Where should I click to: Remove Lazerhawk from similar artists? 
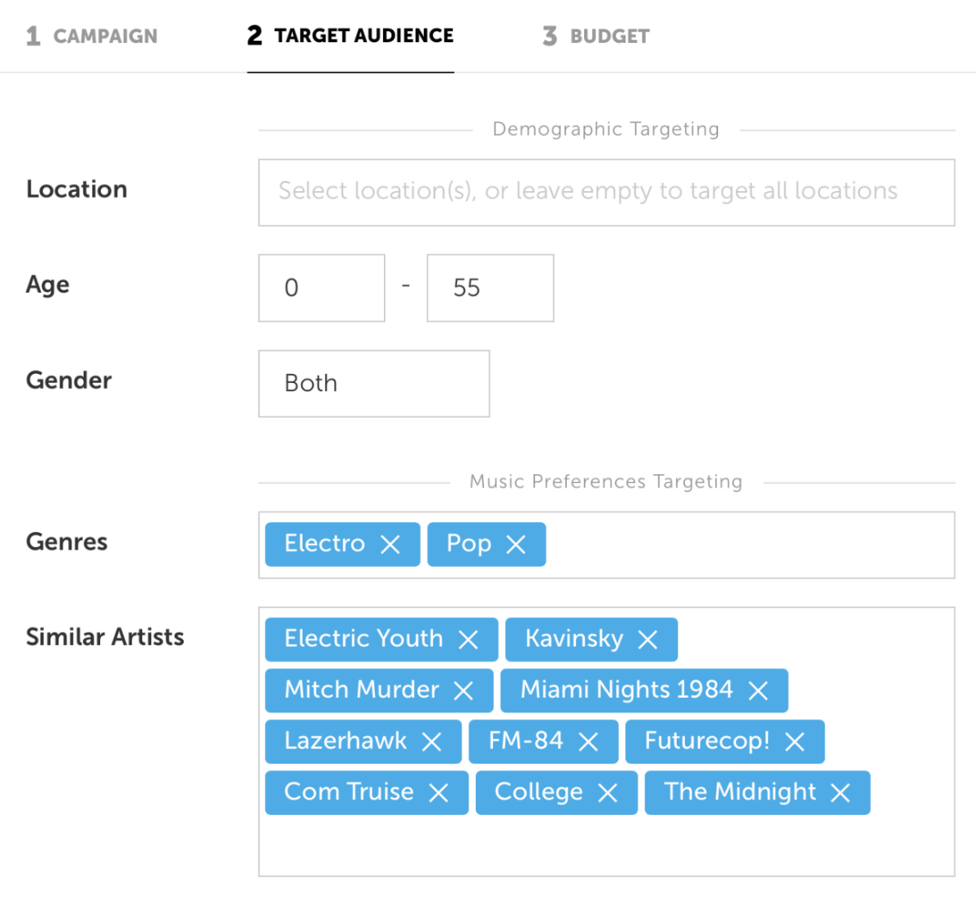coord(432,742)
